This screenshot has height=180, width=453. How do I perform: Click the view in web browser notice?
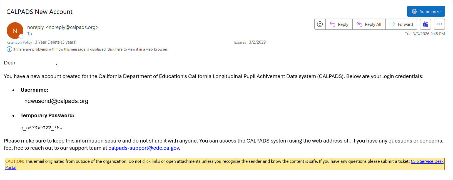[91, 49]
